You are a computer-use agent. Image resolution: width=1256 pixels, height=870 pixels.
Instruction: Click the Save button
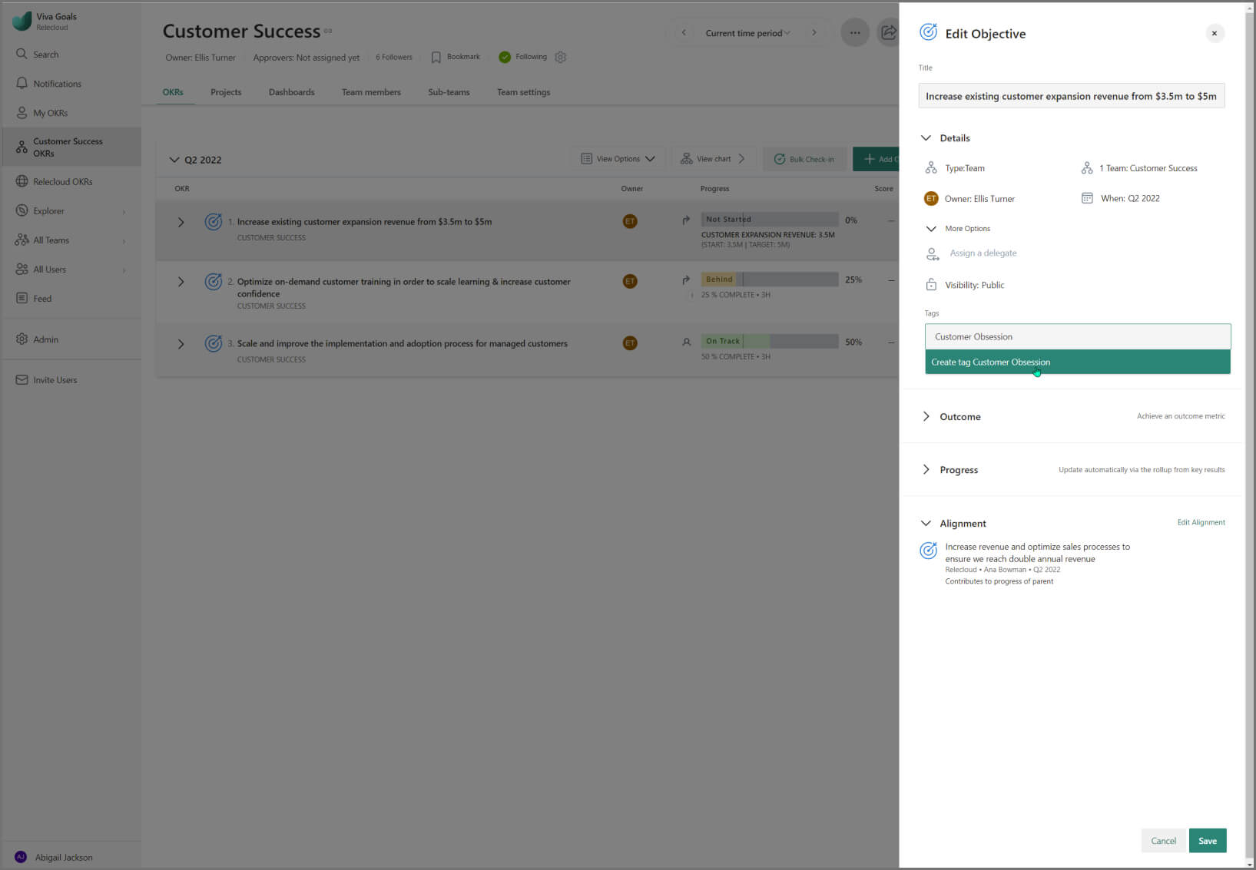(x=1208, y=841)
